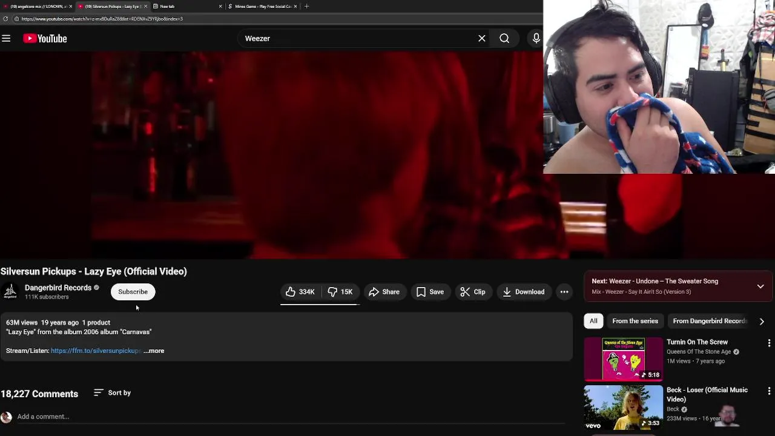This screenshot has height=436, width=775.
Task: Click the user avatar beside comment box
Action: (6, 417)
